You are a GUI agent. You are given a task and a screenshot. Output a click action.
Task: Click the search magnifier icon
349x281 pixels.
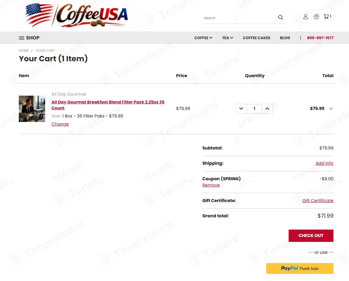coord(281,17)
